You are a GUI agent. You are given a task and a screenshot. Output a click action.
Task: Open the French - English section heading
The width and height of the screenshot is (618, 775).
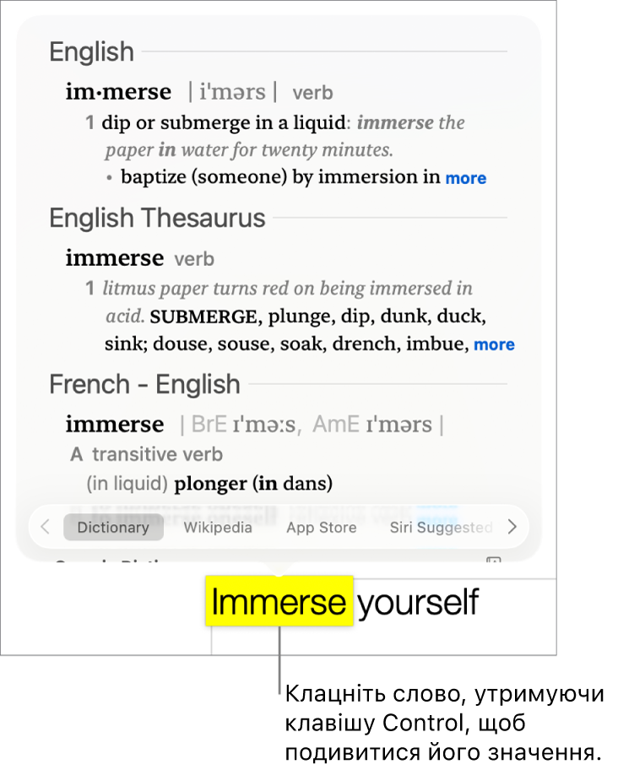click(x=144, y=385)
